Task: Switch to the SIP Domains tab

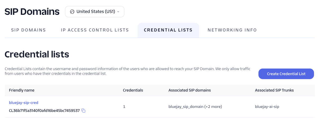Action: [x=29, y=30]
